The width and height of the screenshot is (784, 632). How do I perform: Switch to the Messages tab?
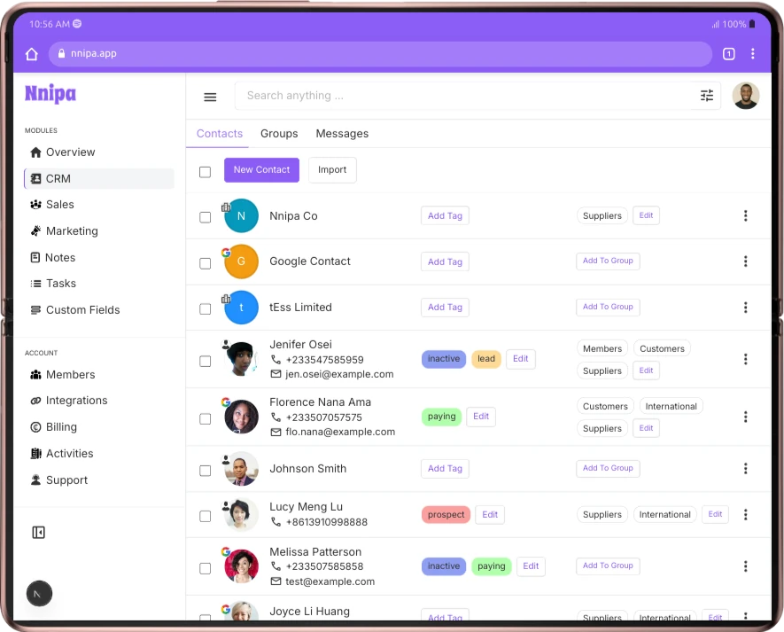point(342,134)
